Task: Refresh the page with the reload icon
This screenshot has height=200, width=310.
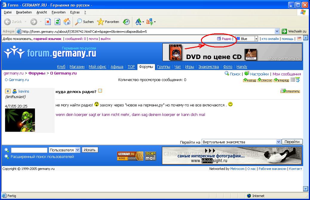Action: coord(57,22)
